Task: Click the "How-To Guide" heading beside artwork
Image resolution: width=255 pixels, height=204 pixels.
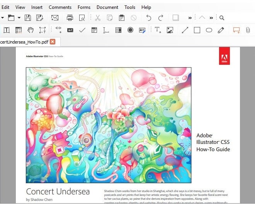Action: pyautogui.click(x=213, y=149)
